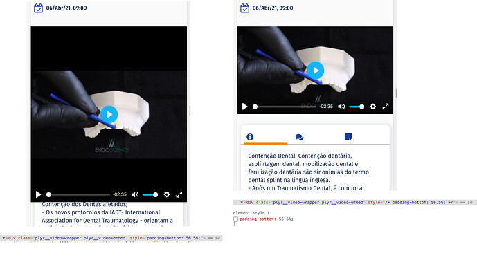477x258 pixels.
Task: Adjust the left video's volume slider
Action: tap(151, 194)
